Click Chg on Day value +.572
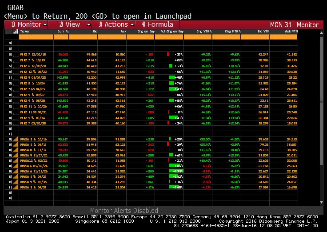The height and width of the screenshot is (232, 327). 150,89
